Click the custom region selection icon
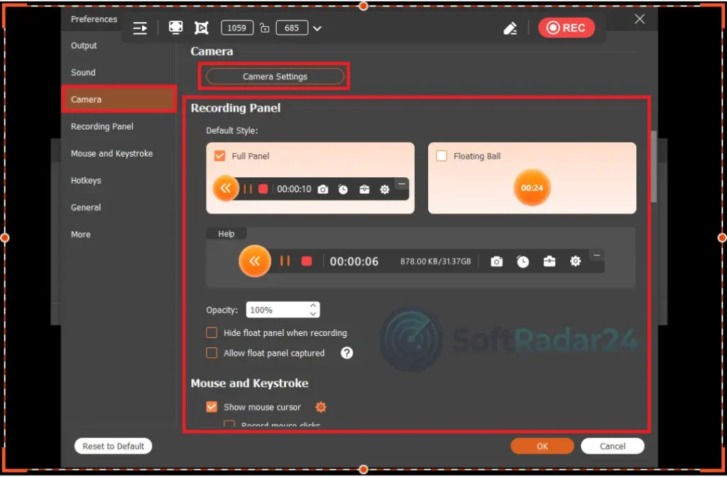The height and width of the screenshot is (477, 727). coord(202,28)
